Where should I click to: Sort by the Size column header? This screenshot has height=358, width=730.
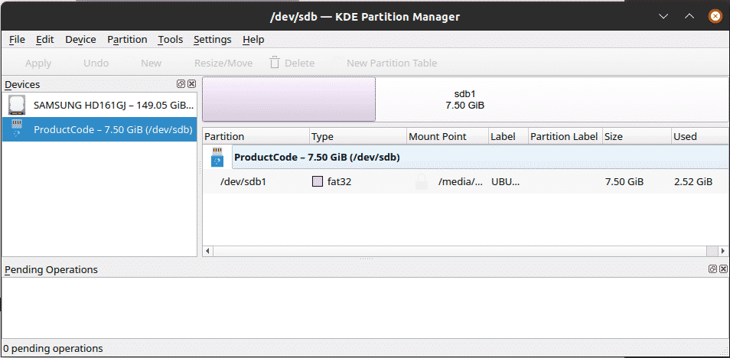click(637, 136)
